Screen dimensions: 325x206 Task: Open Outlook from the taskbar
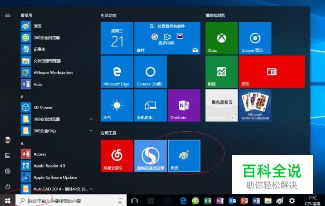click(232, 201)
